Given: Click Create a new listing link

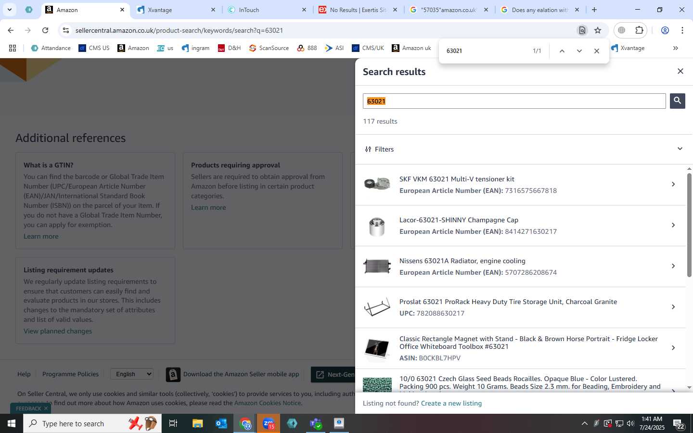Looking at the screenshot, I should tap(451, 403).
